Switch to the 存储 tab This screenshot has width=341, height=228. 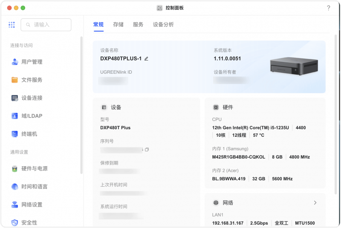pyautogui.click(x=118, y=25)
